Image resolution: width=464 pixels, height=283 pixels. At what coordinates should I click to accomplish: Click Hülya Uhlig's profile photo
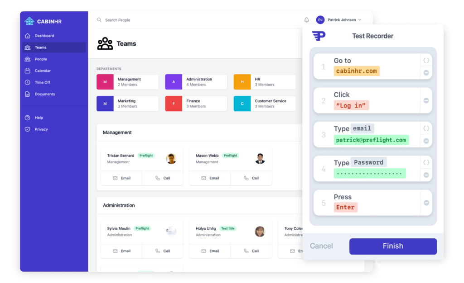coord(260,231)
